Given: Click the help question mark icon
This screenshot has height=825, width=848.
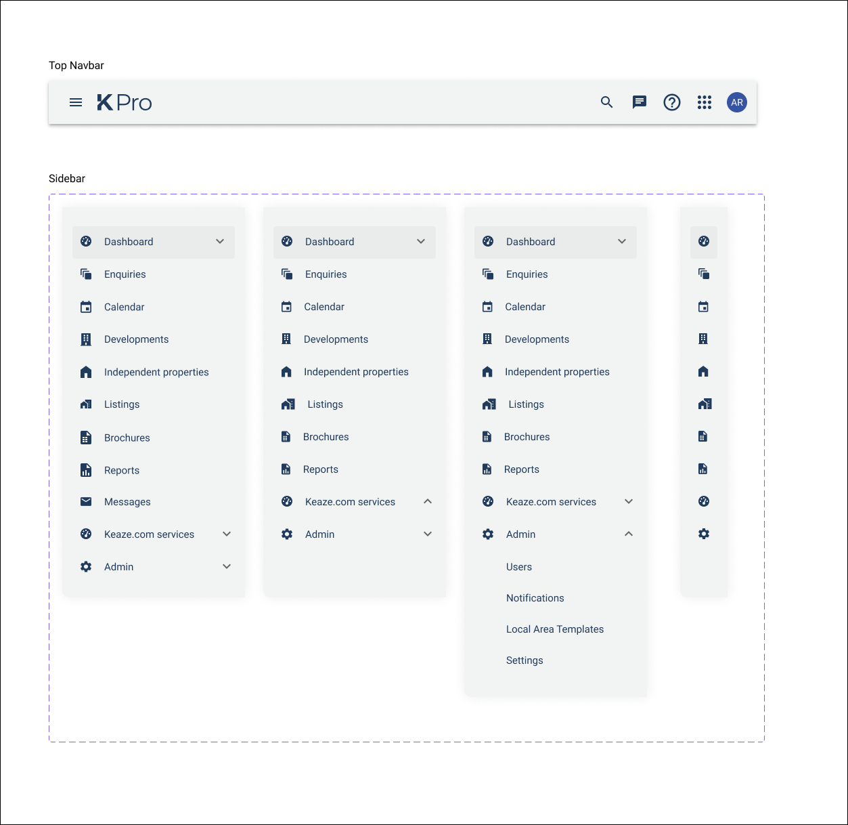Looking at the screenshot, I should 672,102.
